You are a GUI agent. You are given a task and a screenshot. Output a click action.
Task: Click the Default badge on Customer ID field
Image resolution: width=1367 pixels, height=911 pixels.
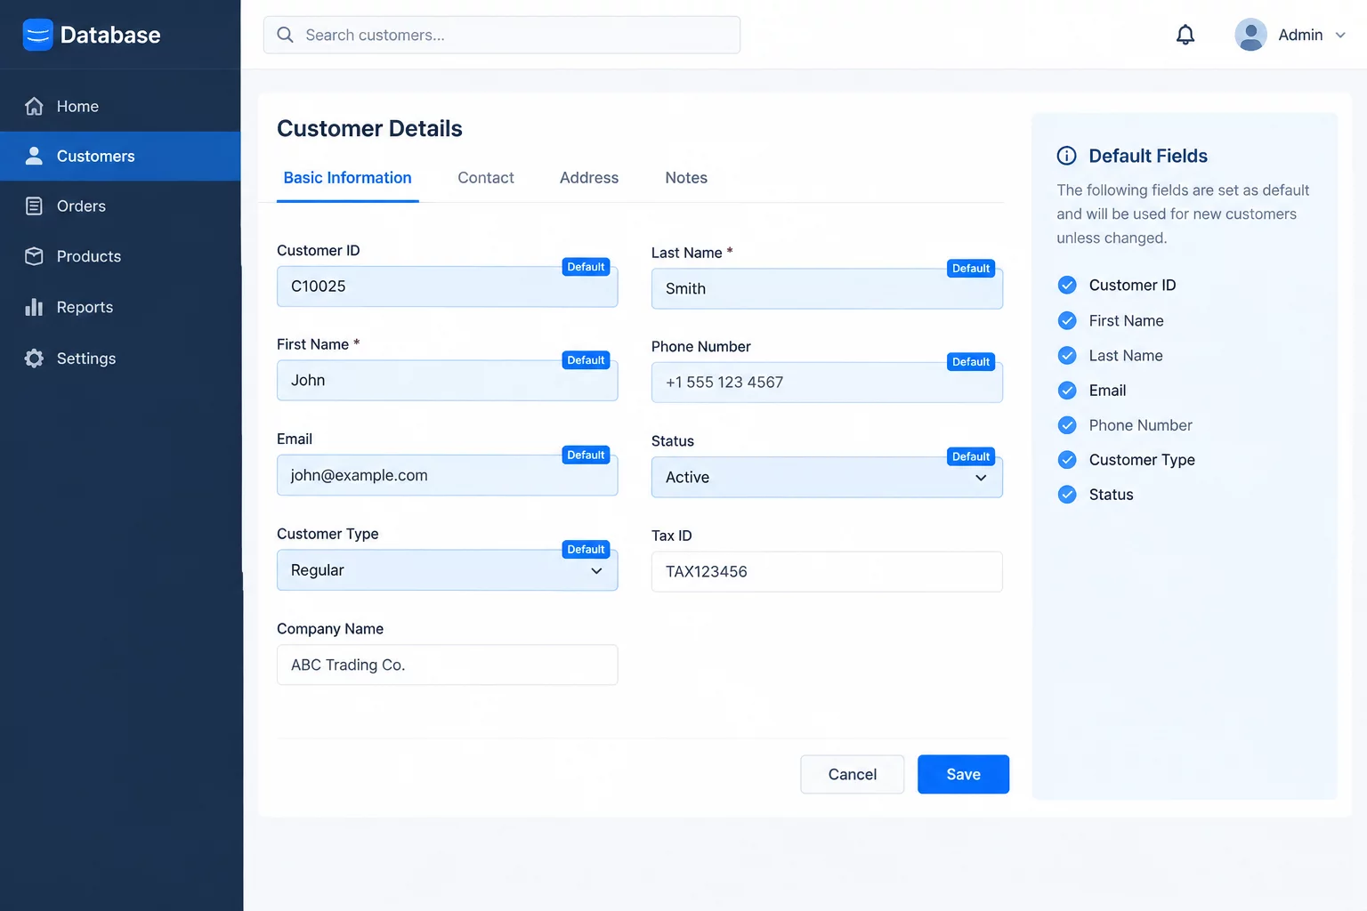(x=586, y=267)
